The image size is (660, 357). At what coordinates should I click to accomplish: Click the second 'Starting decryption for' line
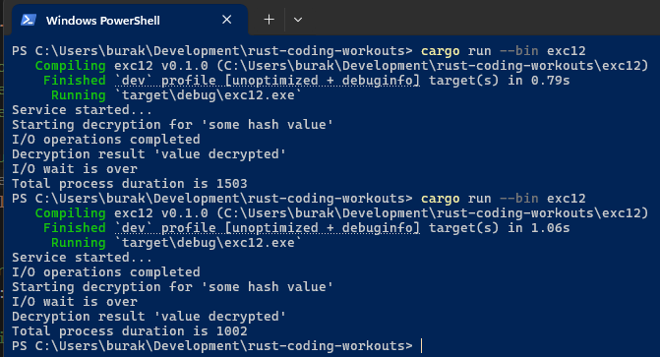pos(172,287)
